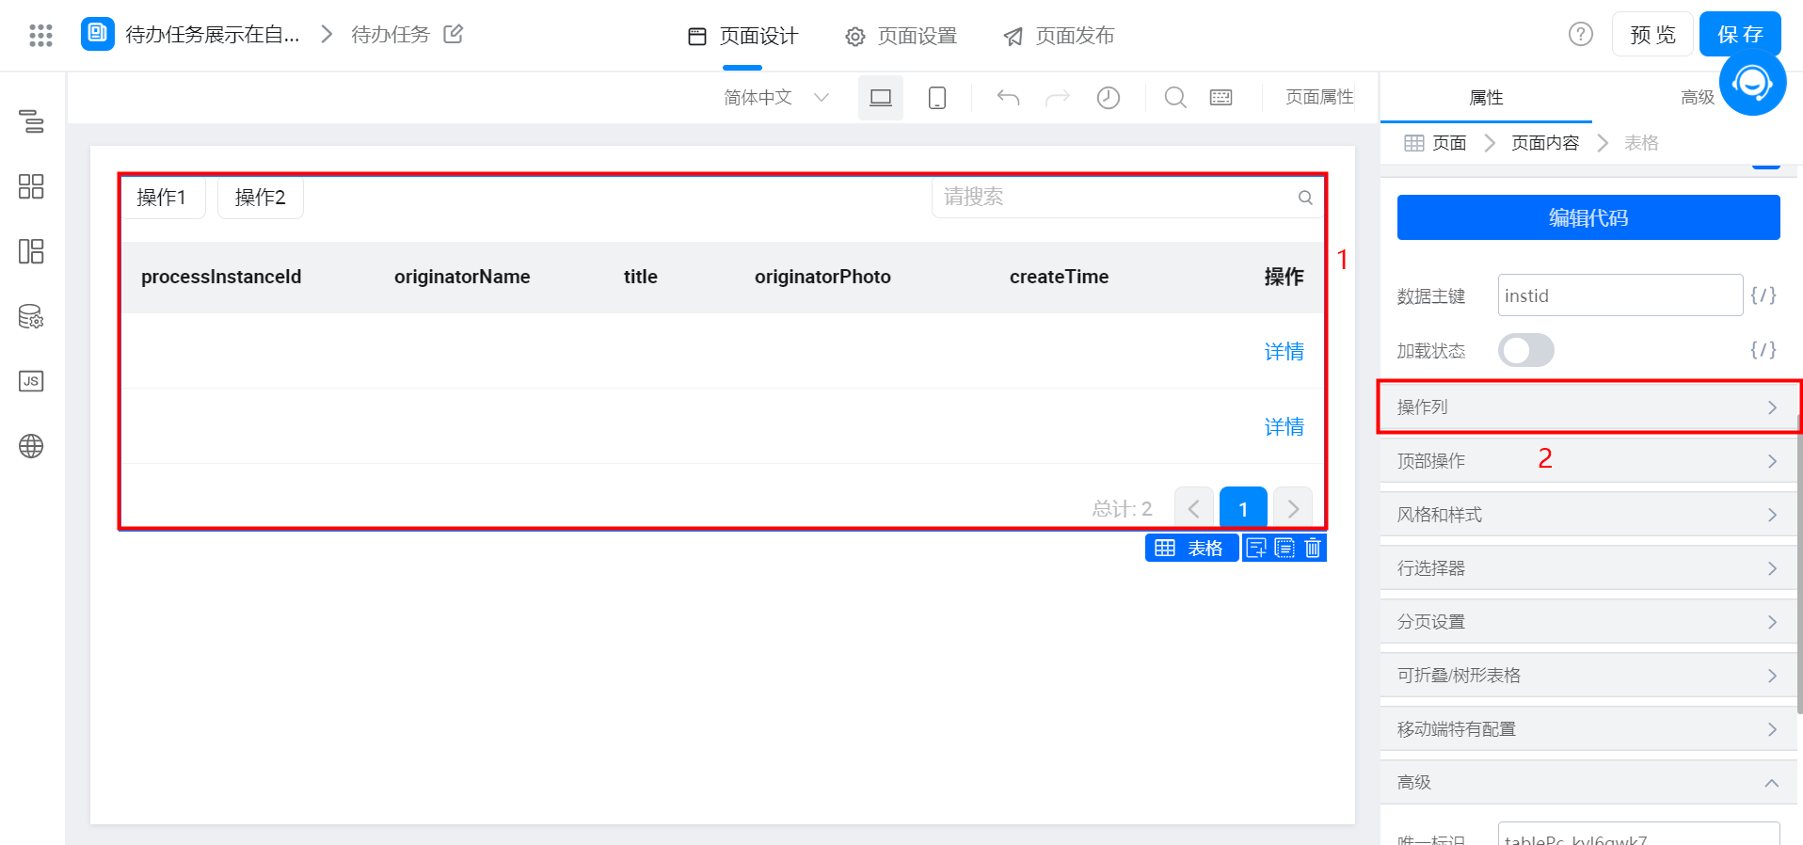
Task: Edit page name 待办任务 pencil icon
Action: tap(454, 34)
